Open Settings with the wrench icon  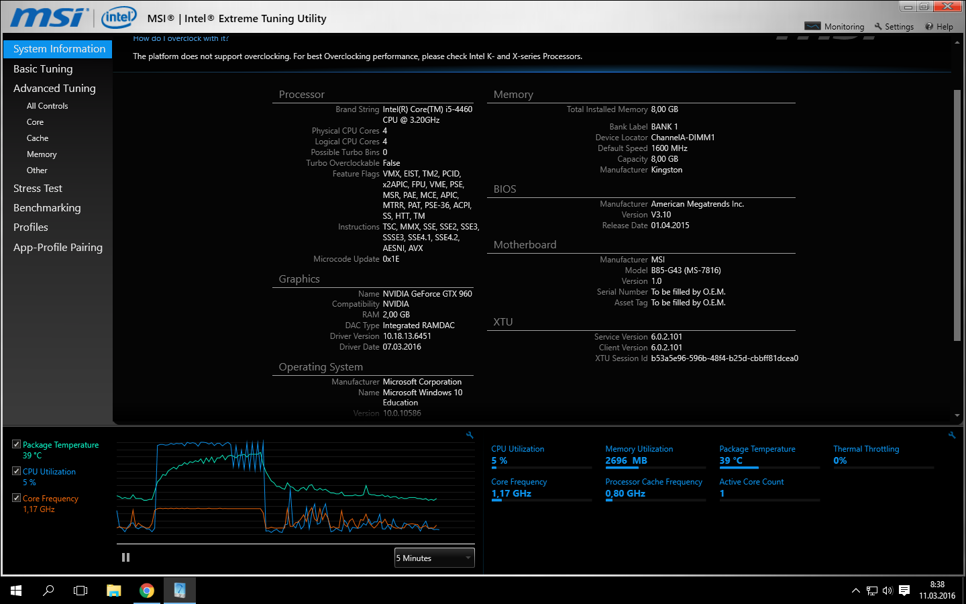pyautogui.click(x=878, y=26)
